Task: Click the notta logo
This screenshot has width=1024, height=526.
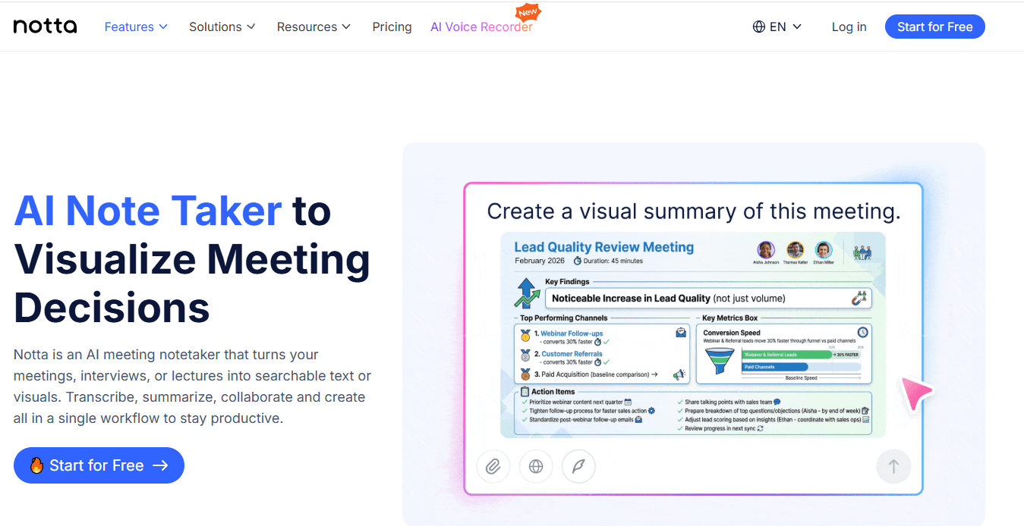Action: click(45, 27)
